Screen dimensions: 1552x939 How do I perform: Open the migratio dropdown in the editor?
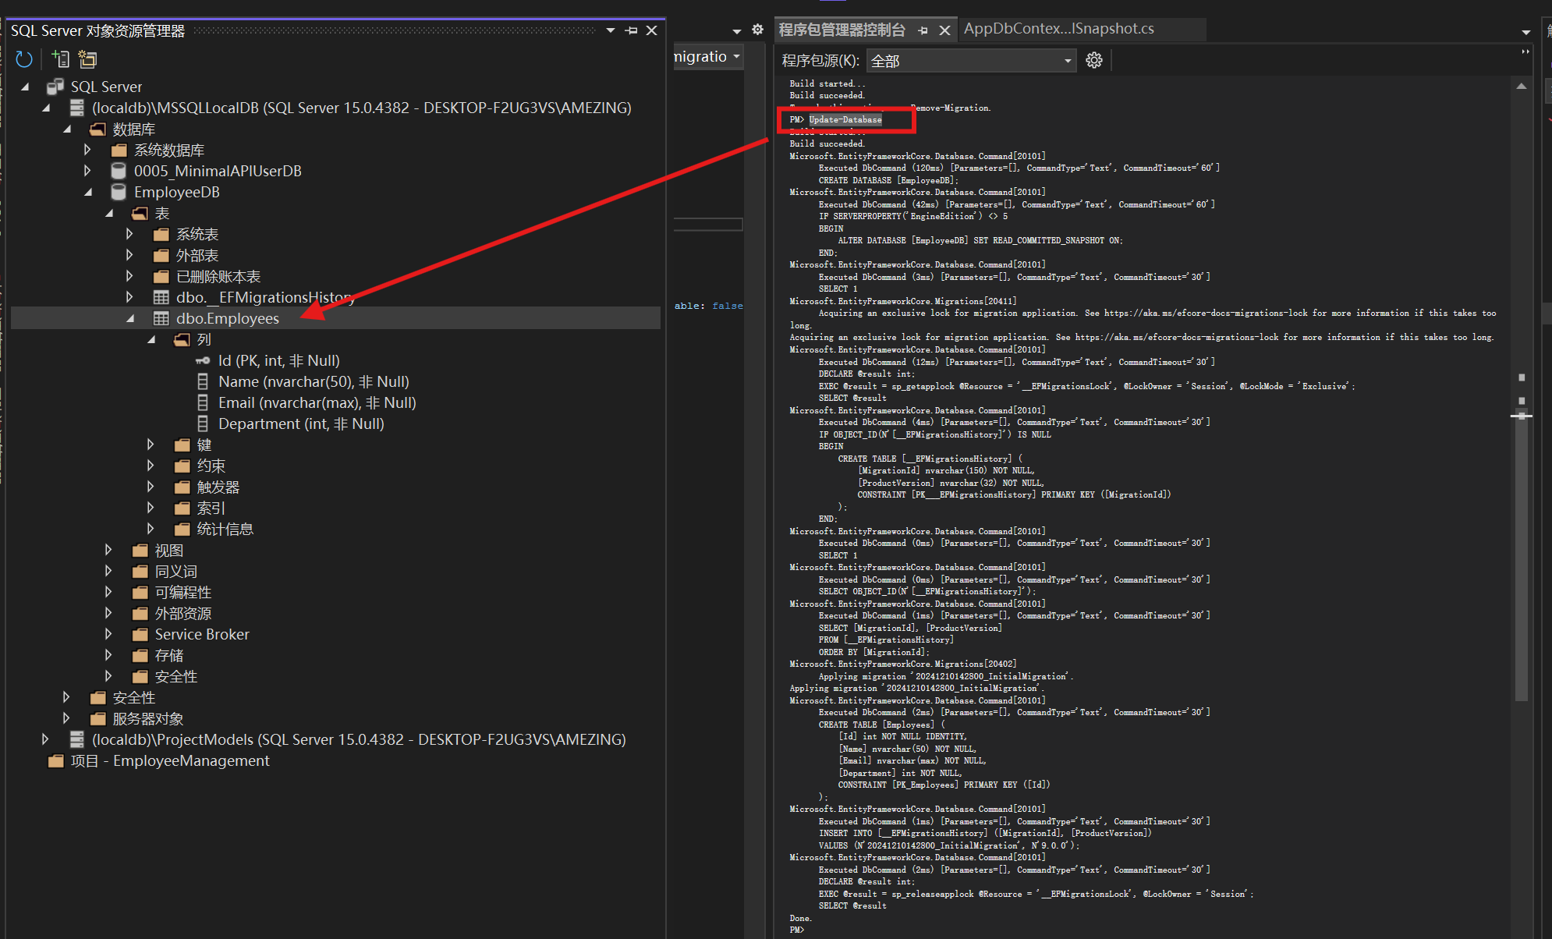(707, 56)
